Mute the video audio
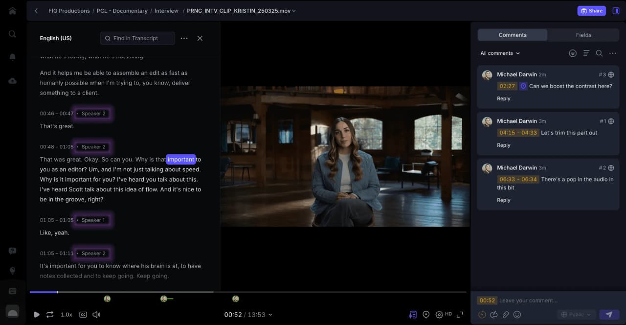 [96, 315]
